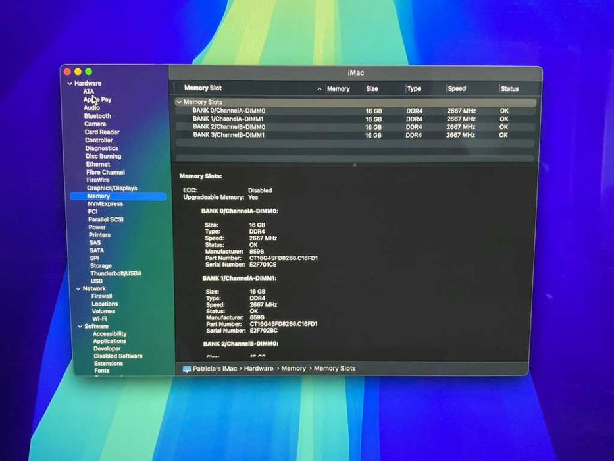614x461 pixels.
Task: Open Storage information
Action: (101, 266)
